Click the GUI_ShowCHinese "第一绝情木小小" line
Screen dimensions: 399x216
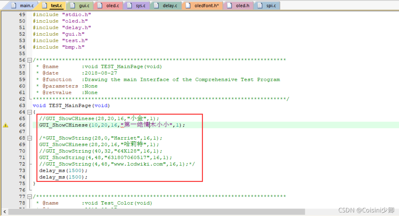pos(112,125)
